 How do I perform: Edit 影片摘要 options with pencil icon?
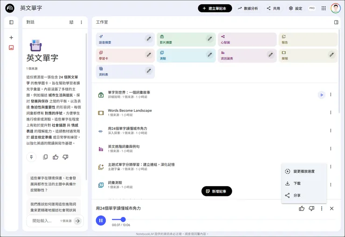pos(210,39)
